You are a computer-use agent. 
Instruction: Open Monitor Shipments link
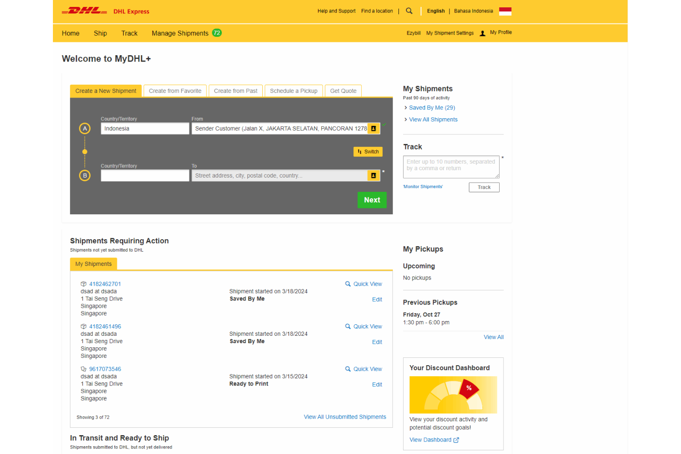point(423,187)
